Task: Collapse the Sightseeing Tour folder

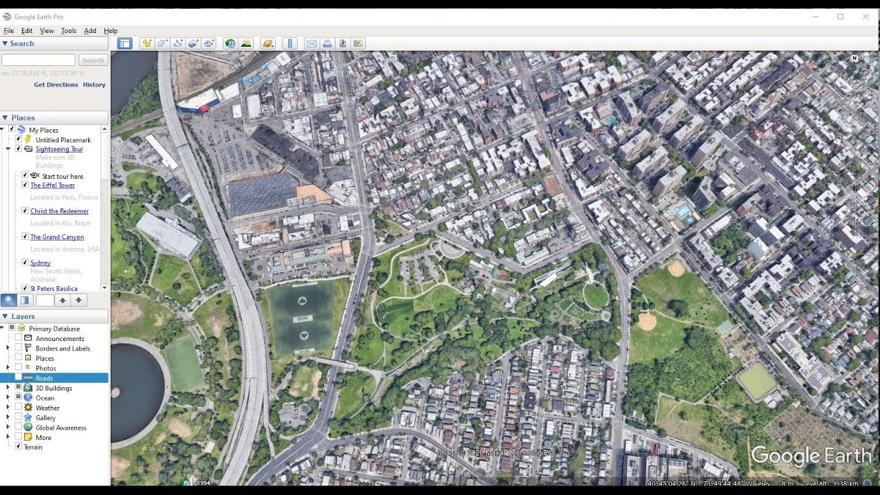Action: 8,148
